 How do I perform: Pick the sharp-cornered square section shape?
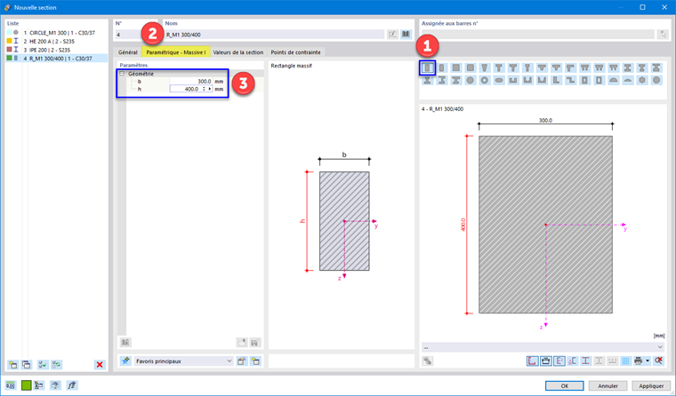(456, 68)
